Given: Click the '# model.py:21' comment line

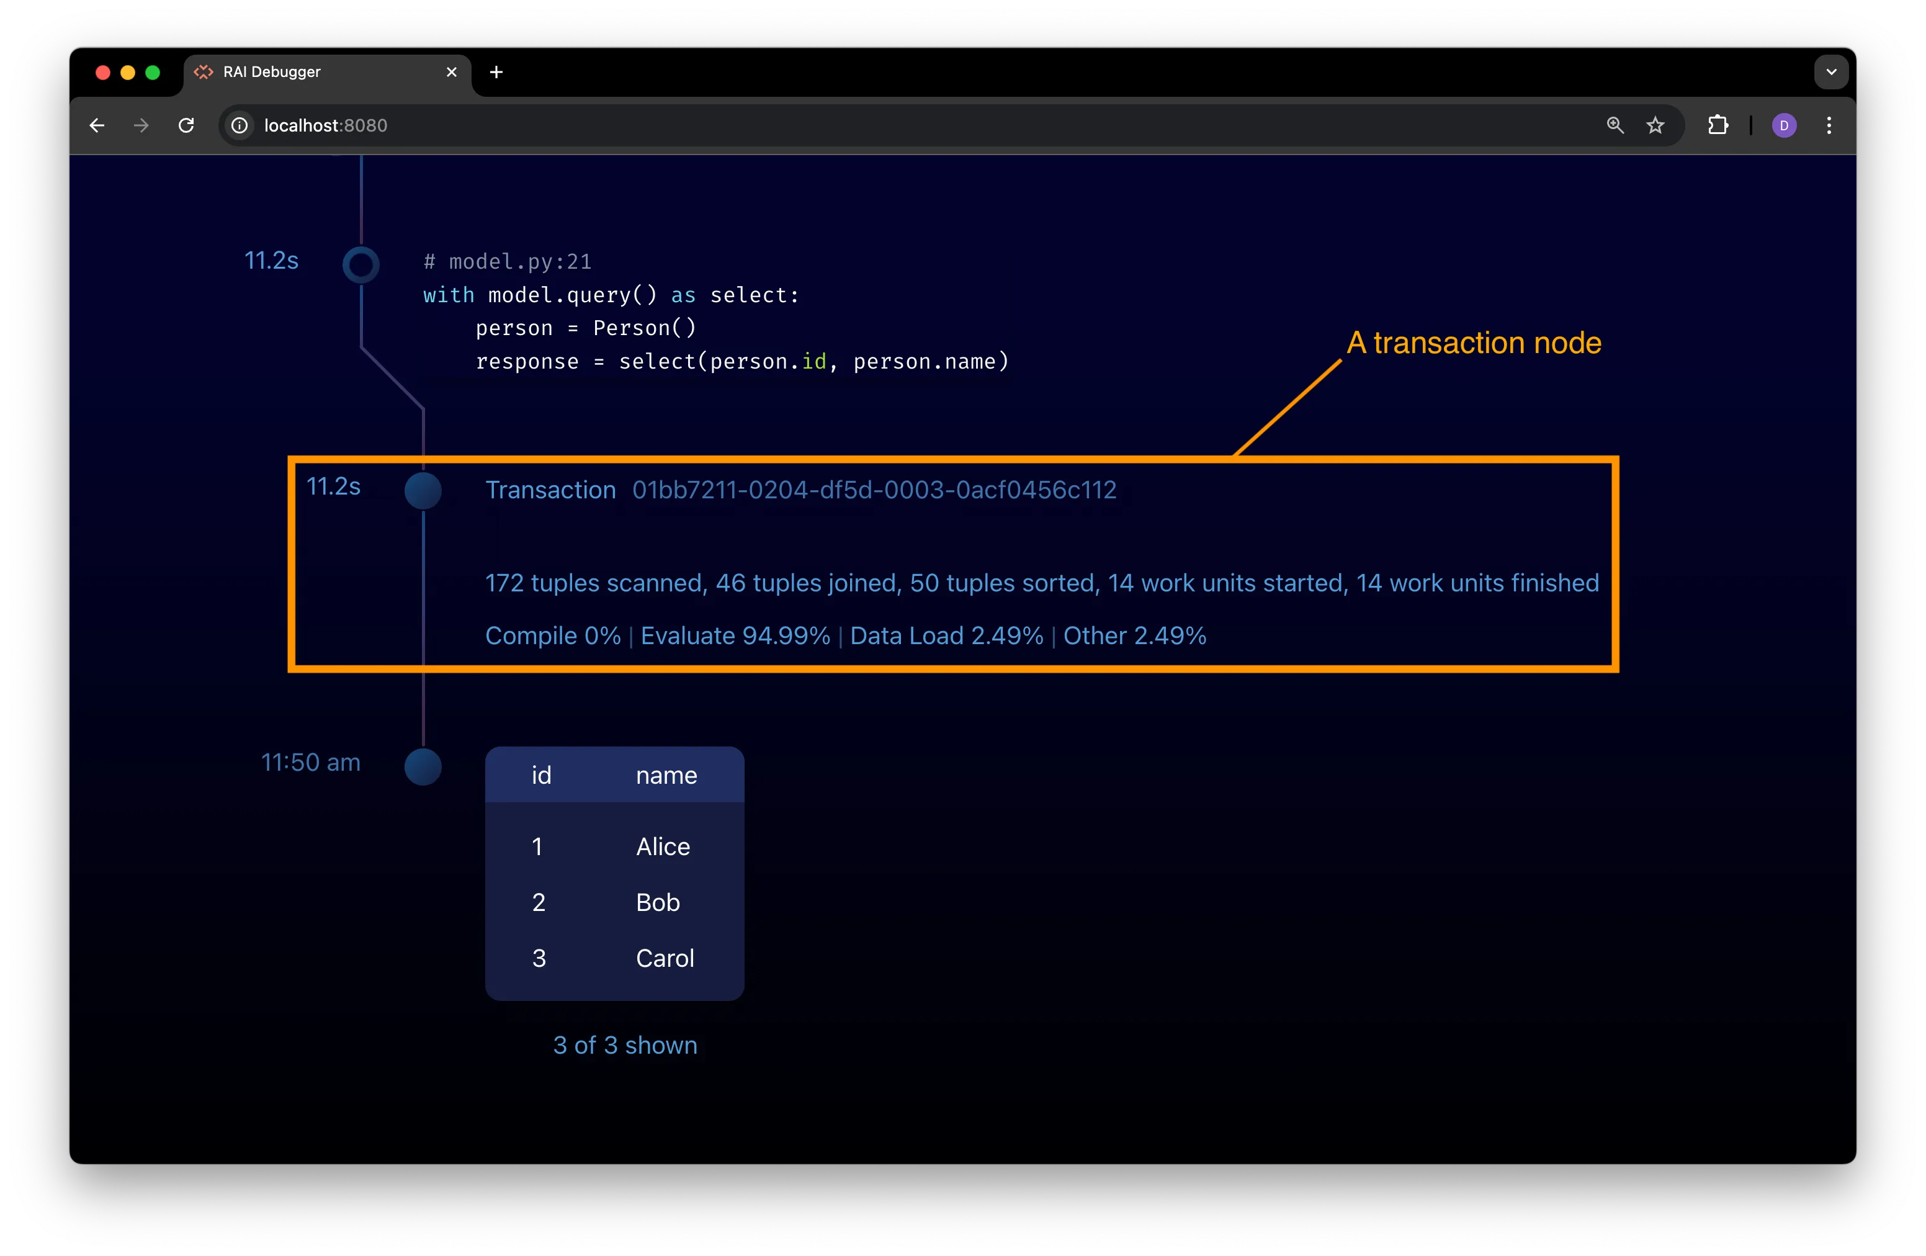Looking at the screenshot, I should tap(508, 261).
